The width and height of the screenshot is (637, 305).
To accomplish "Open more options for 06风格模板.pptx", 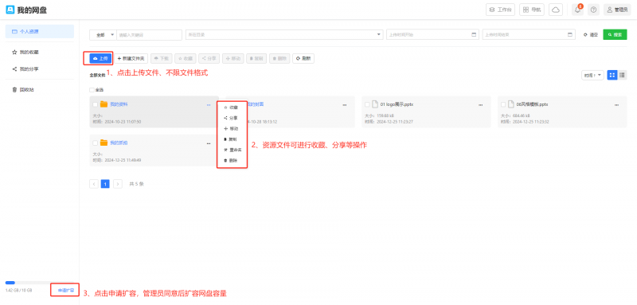I will [x=616, y=105].
